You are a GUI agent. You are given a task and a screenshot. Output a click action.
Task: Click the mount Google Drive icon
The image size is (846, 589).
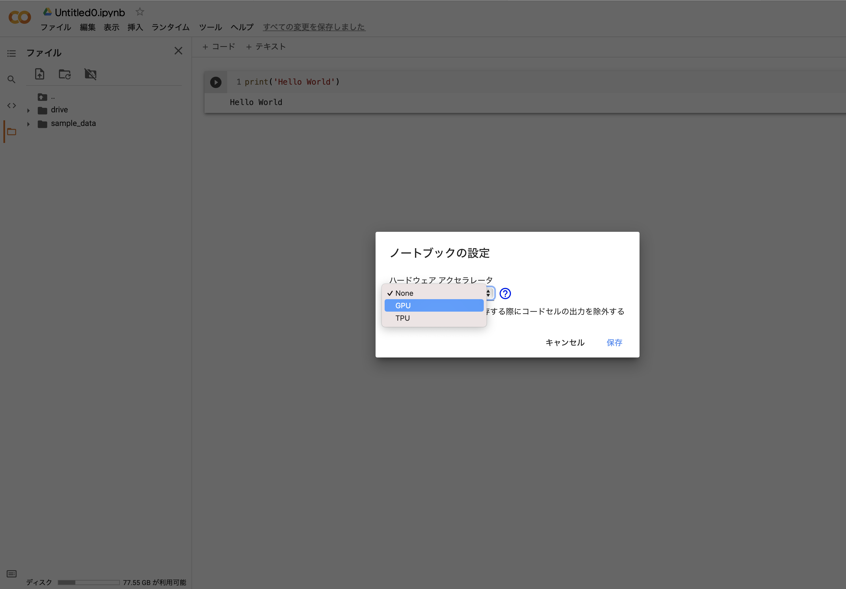click(x=90, y=74)
